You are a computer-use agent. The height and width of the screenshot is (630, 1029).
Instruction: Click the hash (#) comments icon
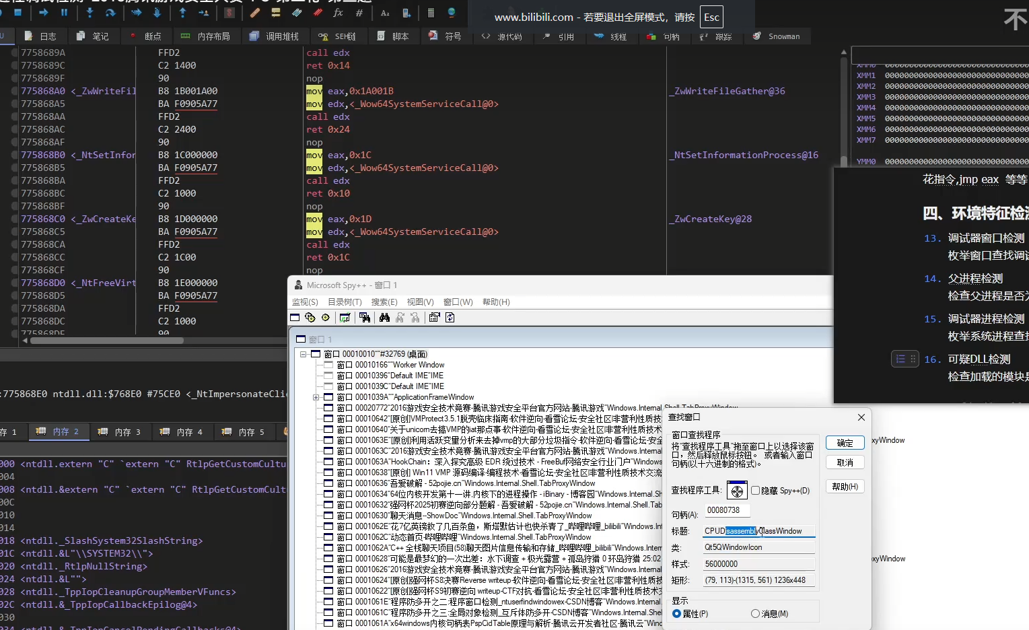pos(359,13)
